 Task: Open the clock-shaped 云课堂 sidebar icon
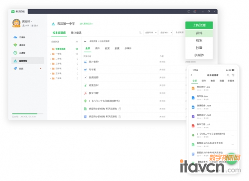tap(15, 53)
